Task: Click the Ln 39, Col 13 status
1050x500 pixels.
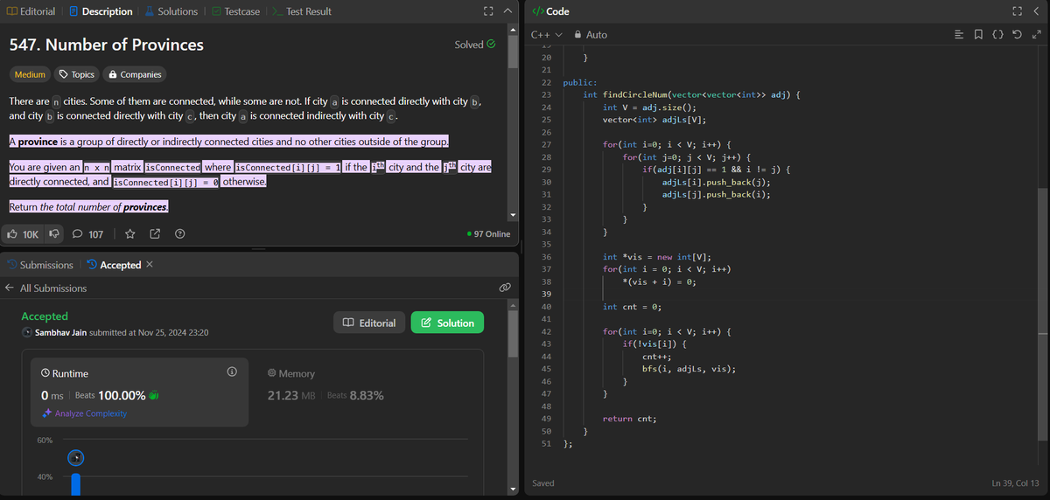Action: coord(1016,483)
